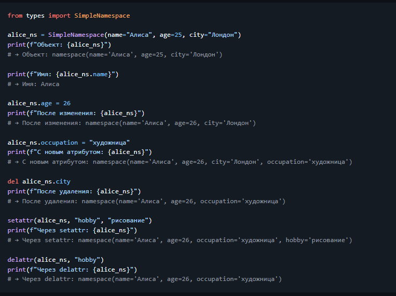Click the 'delattr' function call
The height and width of the screenshot is (296, 396).
tap(20, 259)
